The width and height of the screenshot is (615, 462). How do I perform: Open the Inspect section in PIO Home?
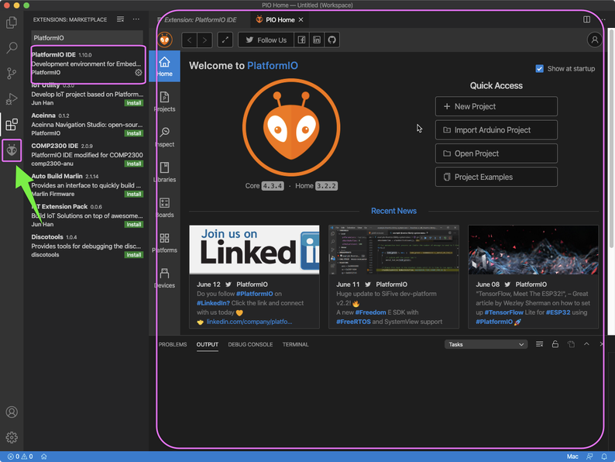[x=164, y=136]
